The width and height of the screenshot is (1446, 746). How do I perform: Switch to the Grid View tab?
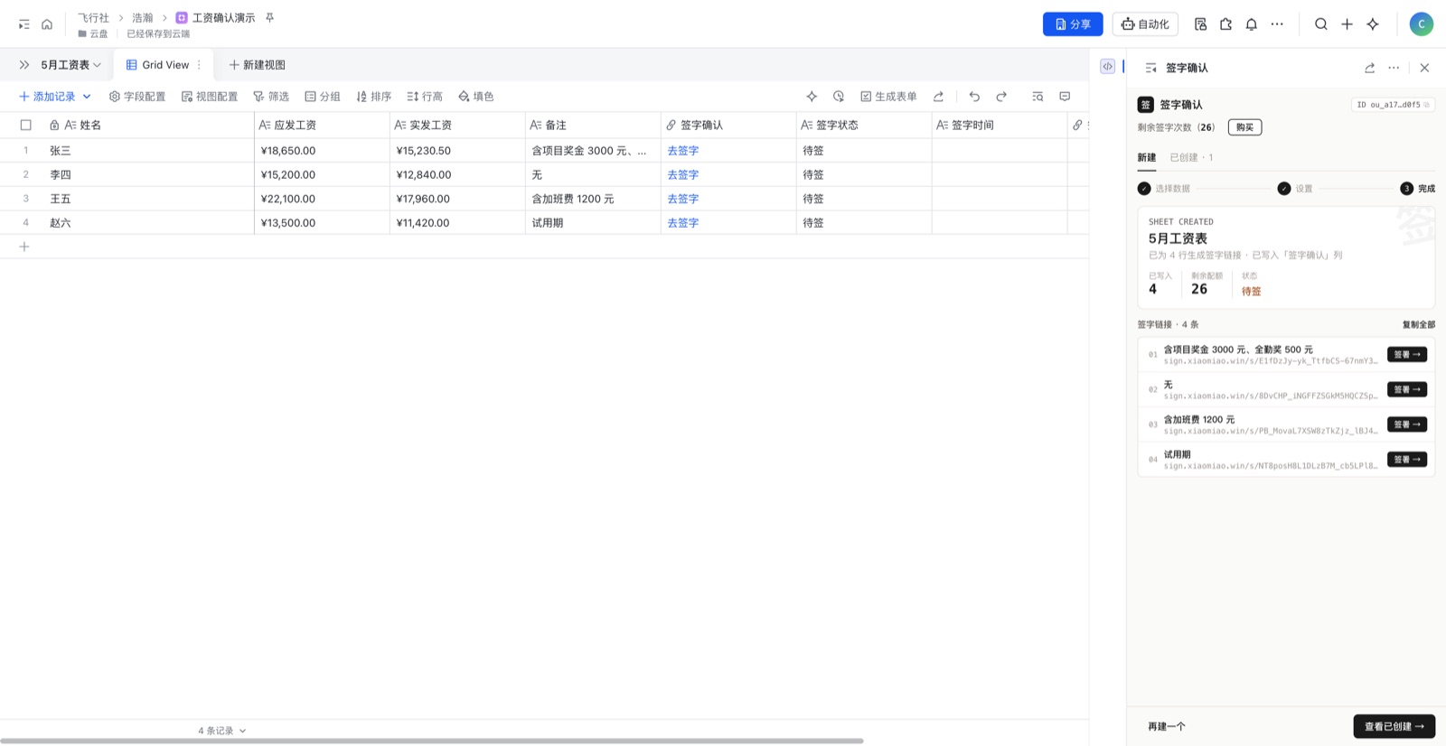[x=164, y=65]
